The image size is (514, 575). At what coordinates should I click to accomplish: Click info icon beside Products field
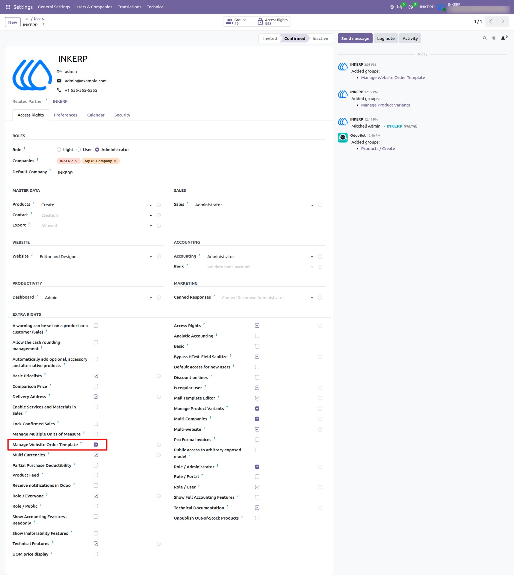pos(159,205)
